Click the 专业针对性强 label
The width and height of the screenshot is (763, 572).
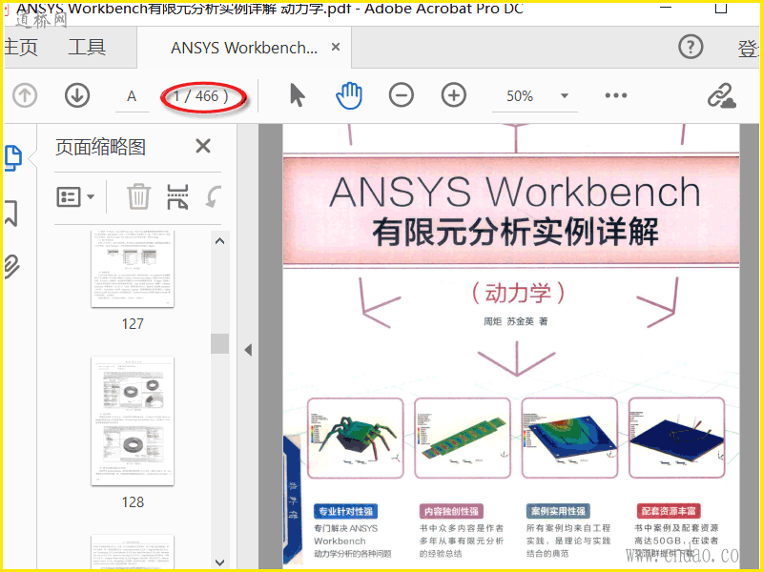pos(346,511)
